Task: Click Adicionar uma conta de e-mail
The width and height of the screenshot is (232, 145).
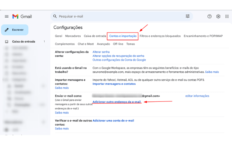Action: (113, 121)
